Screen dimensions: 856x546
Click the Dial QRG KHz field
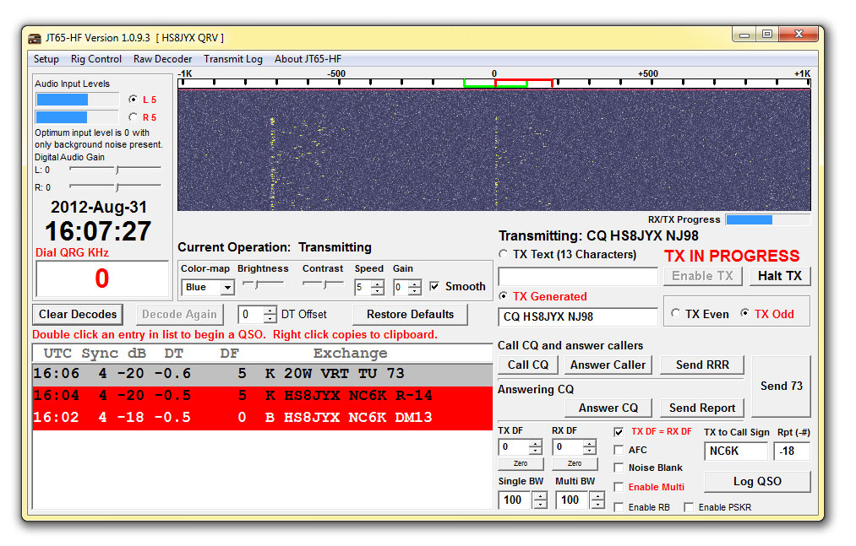coord(102,278)
